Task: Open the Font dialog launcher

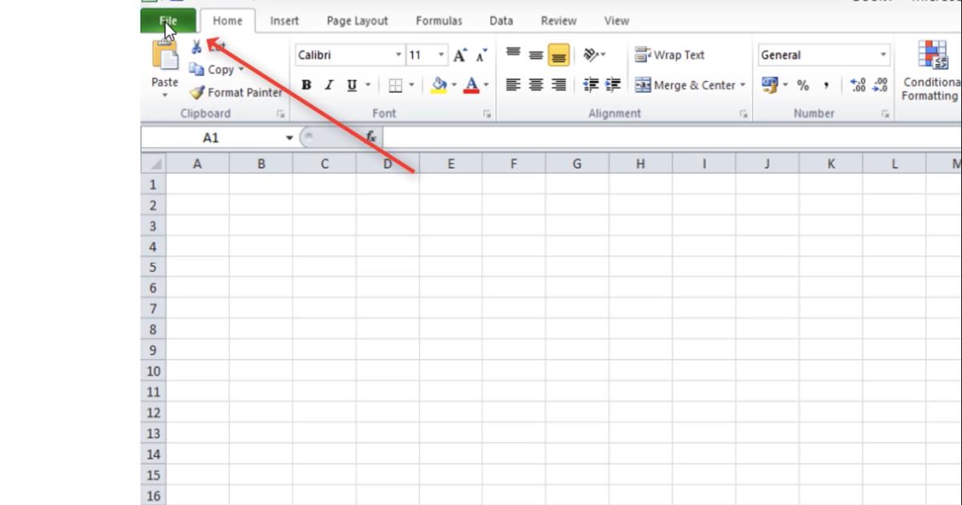Action: (487, 114)
